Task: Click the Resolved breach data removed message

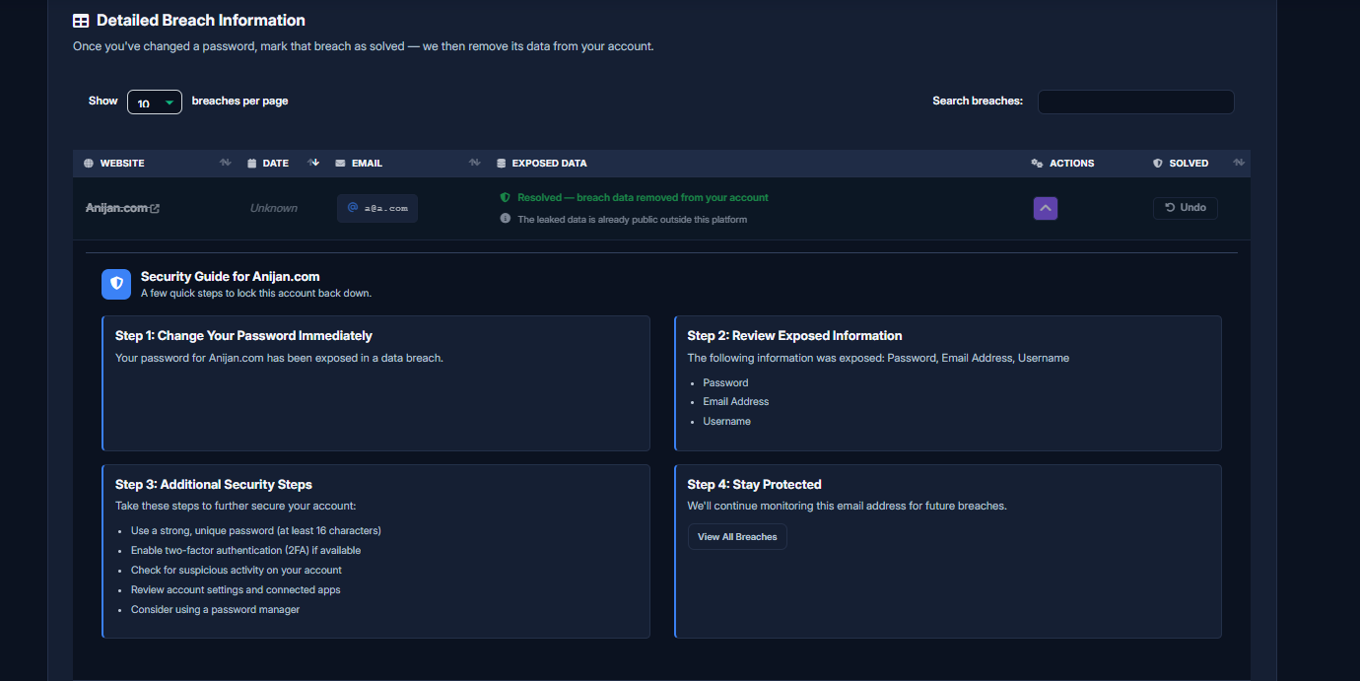Action: point(643,198)
